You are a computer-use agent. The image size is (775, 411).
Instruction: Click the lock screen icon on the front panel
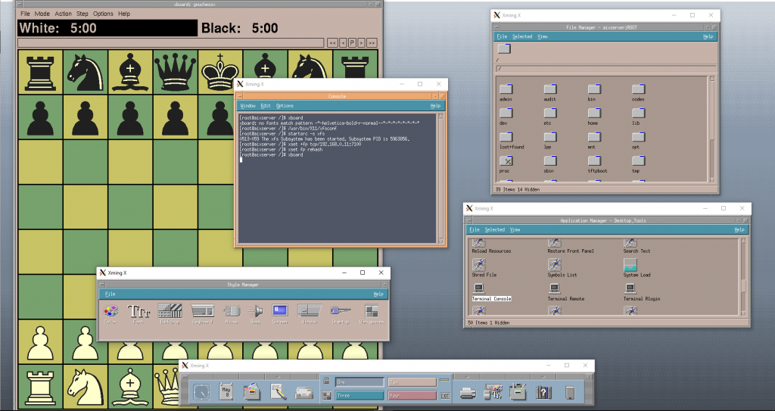pyautogui.click(x=326, y=381)
